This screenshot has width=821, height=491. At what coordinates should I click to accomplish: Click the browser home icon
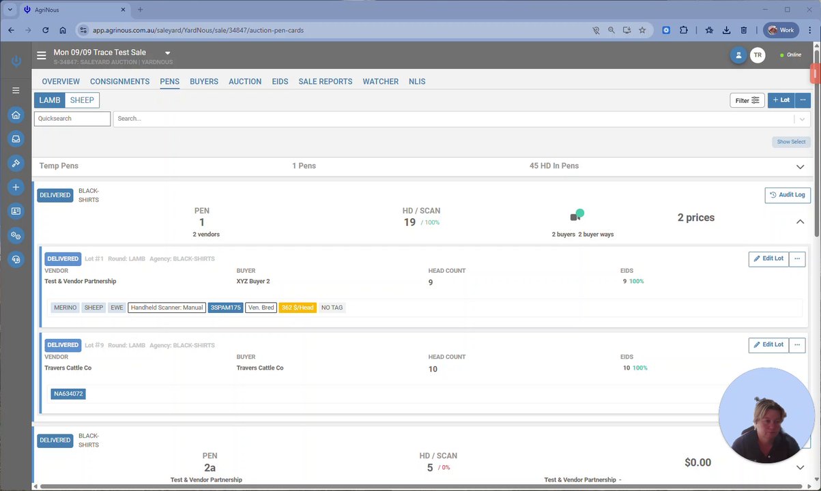pyautogui.click(x=63, y=30)
